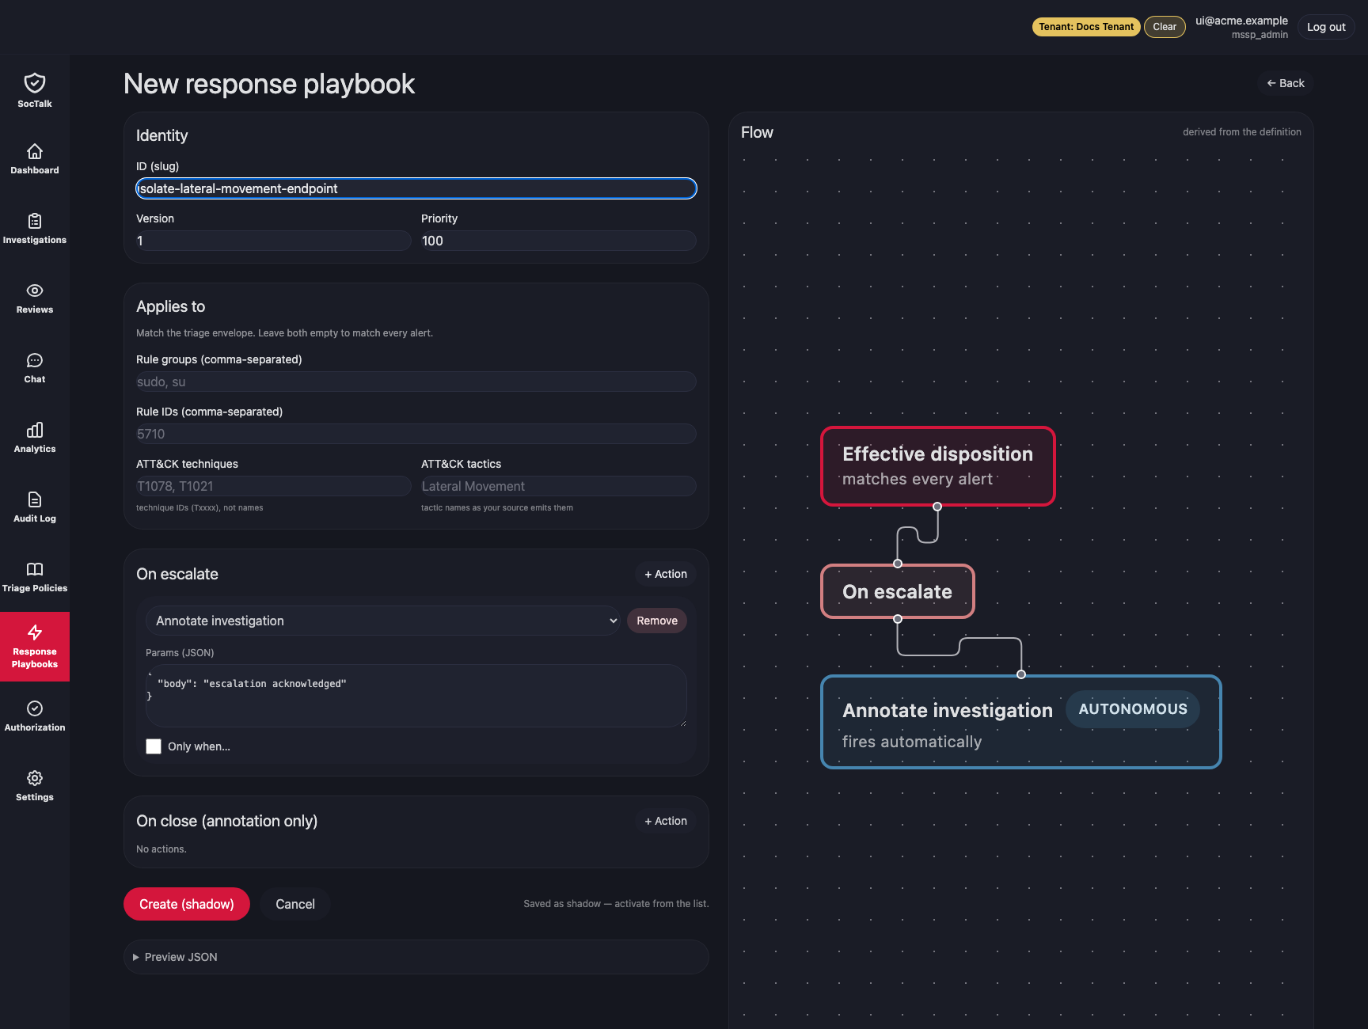The width and height of the screenshot is (1368, 1029).
Task: Remove the Annotate investigation action
Action: click(657, 621)
